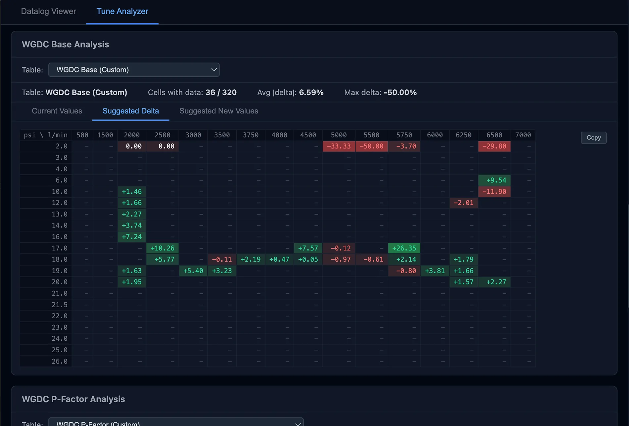Click the +3.74 cell
Viewport: 629px width, 426px height.
(132, 226)
